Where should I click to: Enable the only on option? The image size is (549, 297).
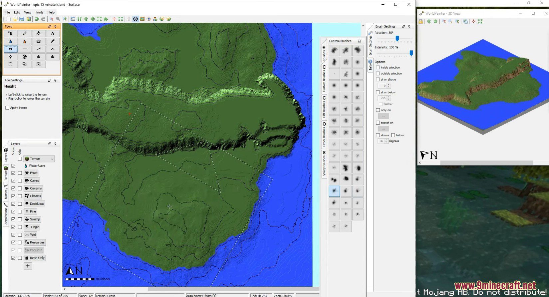click(378, 110)
